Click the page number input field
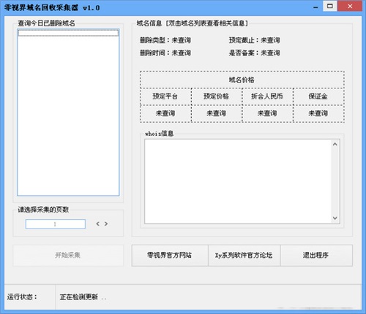This screenshot has height=314, width=366. click(56, 224)
